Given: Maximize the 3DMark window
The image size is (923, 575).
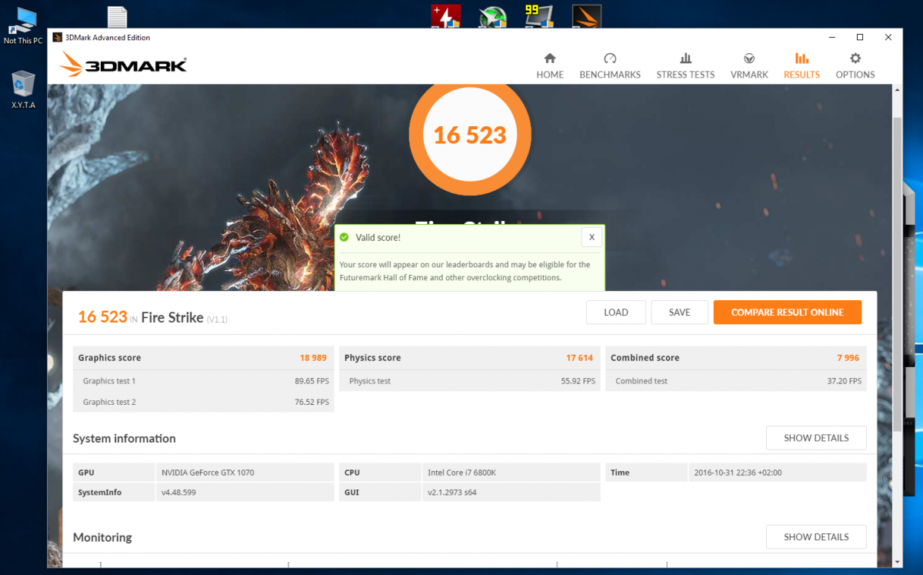Looking at the screenshot, I should [x=860, y=38].
